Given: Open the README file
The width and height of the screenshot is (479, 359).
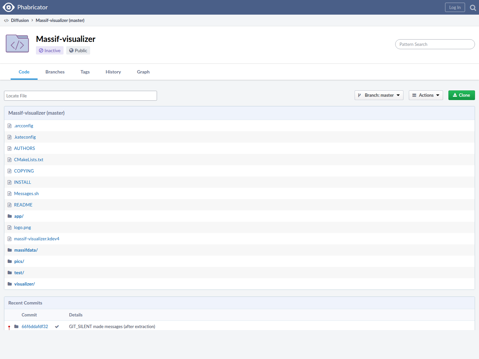Looking at the screenshot, I should click(x=23, y=205).
